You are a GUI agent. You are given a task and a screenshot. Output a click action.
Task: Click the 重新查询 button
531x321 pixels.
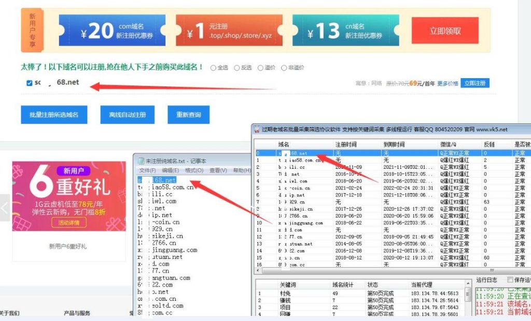(189, 114)
